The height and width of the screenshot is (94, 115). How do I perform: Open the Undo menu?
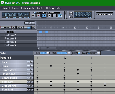point(15,8)
